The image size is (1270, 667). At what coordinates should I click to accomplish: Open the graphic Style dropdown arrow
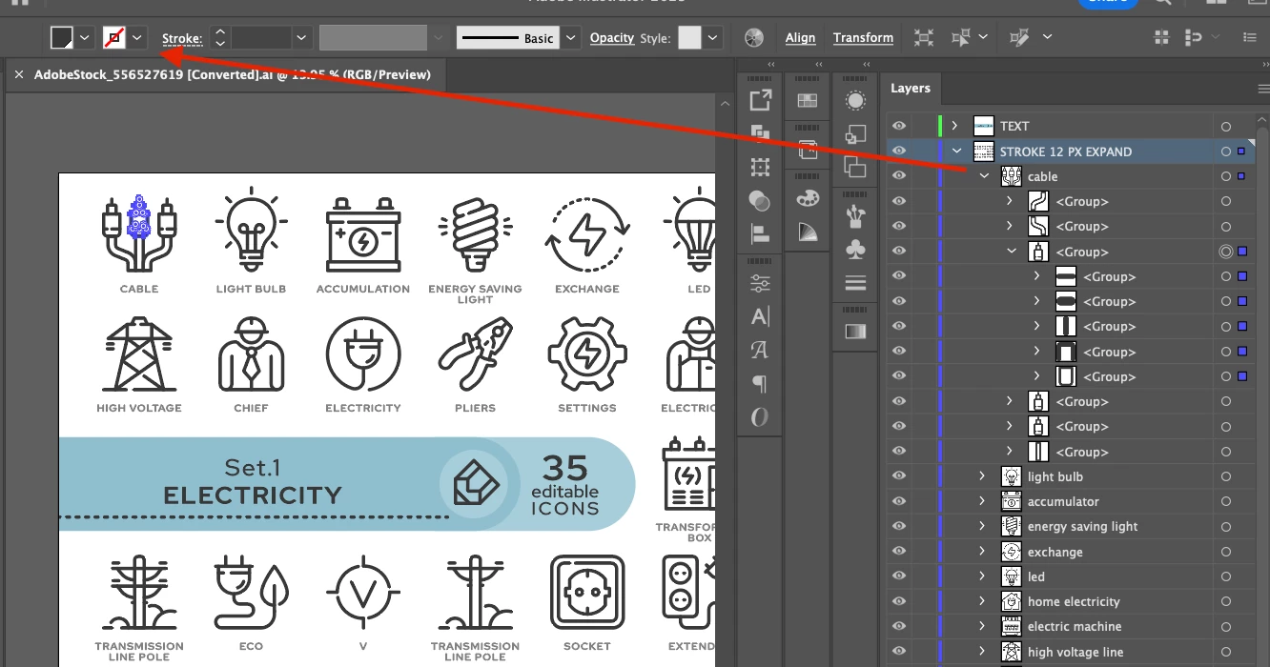pyautogui.click(x=712, y=38)
